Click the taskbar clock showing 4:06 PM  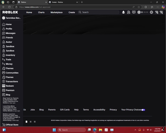[x=157, y=130]
